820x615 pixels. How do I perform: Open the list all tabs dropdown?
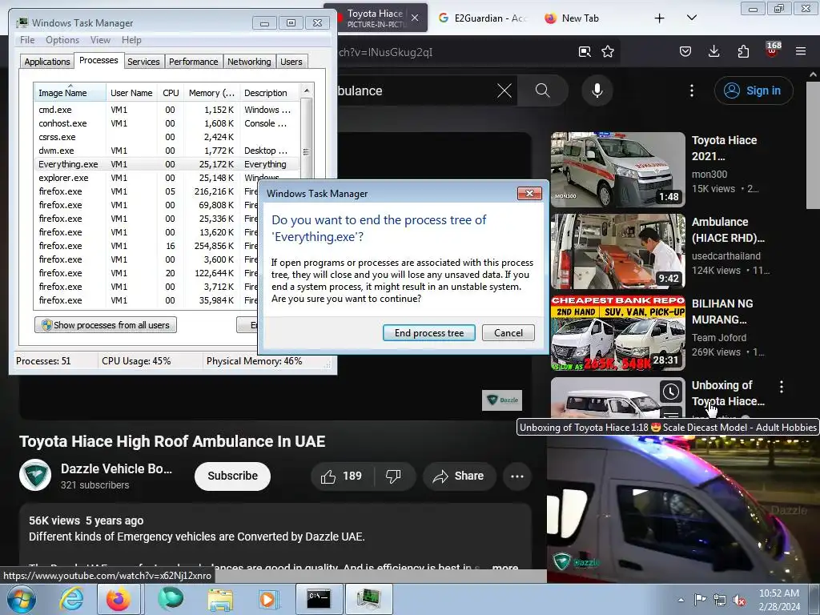coord(691,18)
